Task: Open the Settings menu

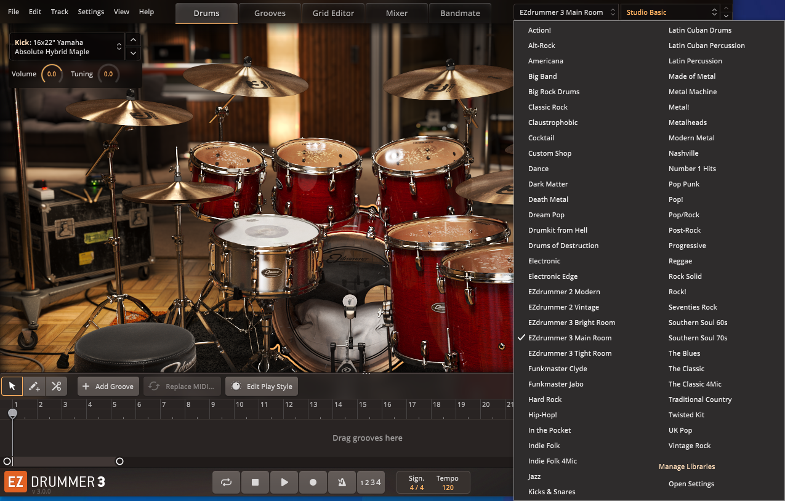Action: 91,12
